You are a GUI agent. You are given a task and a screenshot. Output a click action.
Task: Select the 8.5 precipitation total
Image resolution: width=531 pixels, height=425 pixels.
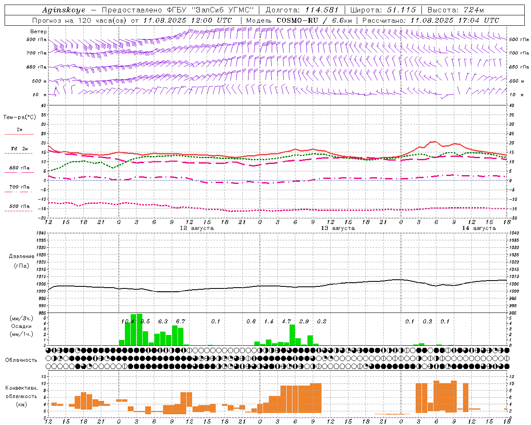[145, 322]
